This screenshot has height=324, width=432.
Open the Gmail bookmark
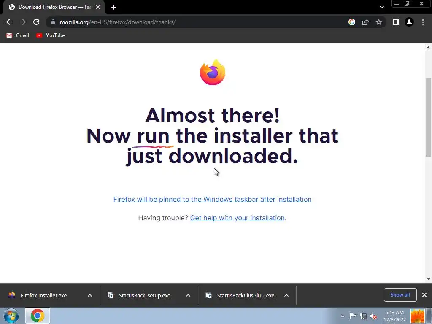[x=18, y=35]
